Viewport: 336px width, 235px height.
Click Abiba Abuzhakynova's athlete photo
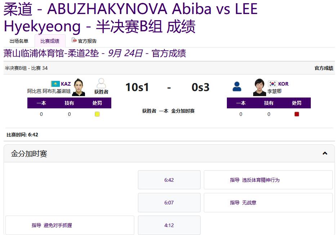pyautogui.click(x=79, y=87)
